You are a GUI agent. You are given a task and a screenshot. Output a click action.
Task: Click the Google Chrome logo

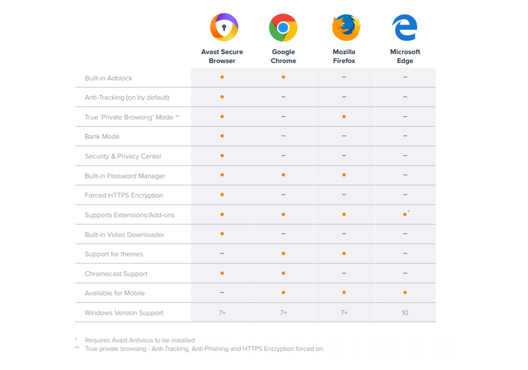pos(283,27)
